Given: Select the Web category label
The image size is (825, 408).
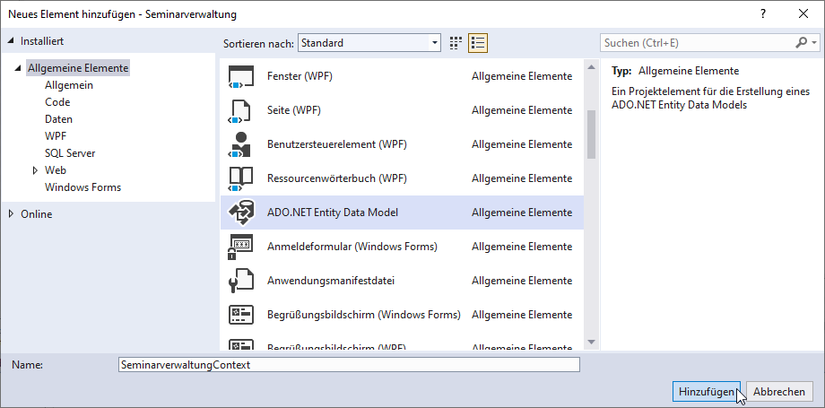Looking at the screenshot, I should coord(56,170).
